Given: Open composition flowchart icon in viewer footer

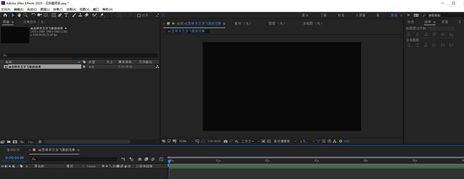Looking at the screenshot, I should tap(335, 141).
